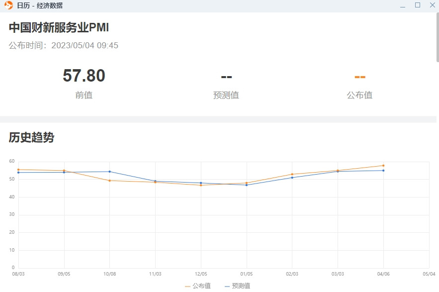Maximize the 日历 - 经济数据 window
Viewport: 439px width, 292px height.
[418, 5]
